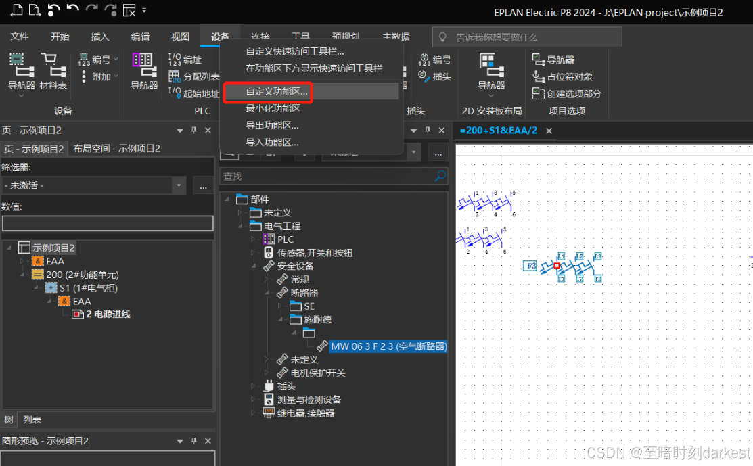Click 占位符对象 placeholder object command
The width and height of the screenshot is (753, 466).
coord(562,77)
